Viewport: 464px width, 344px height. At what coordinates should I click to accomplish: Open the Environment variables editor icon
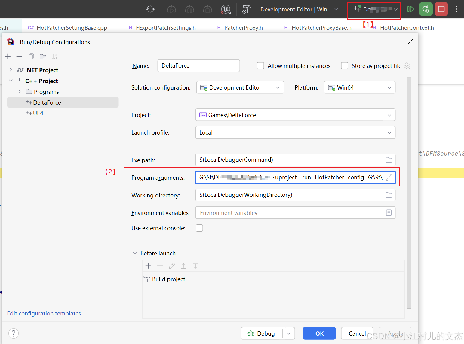click(x=389, y=213)
